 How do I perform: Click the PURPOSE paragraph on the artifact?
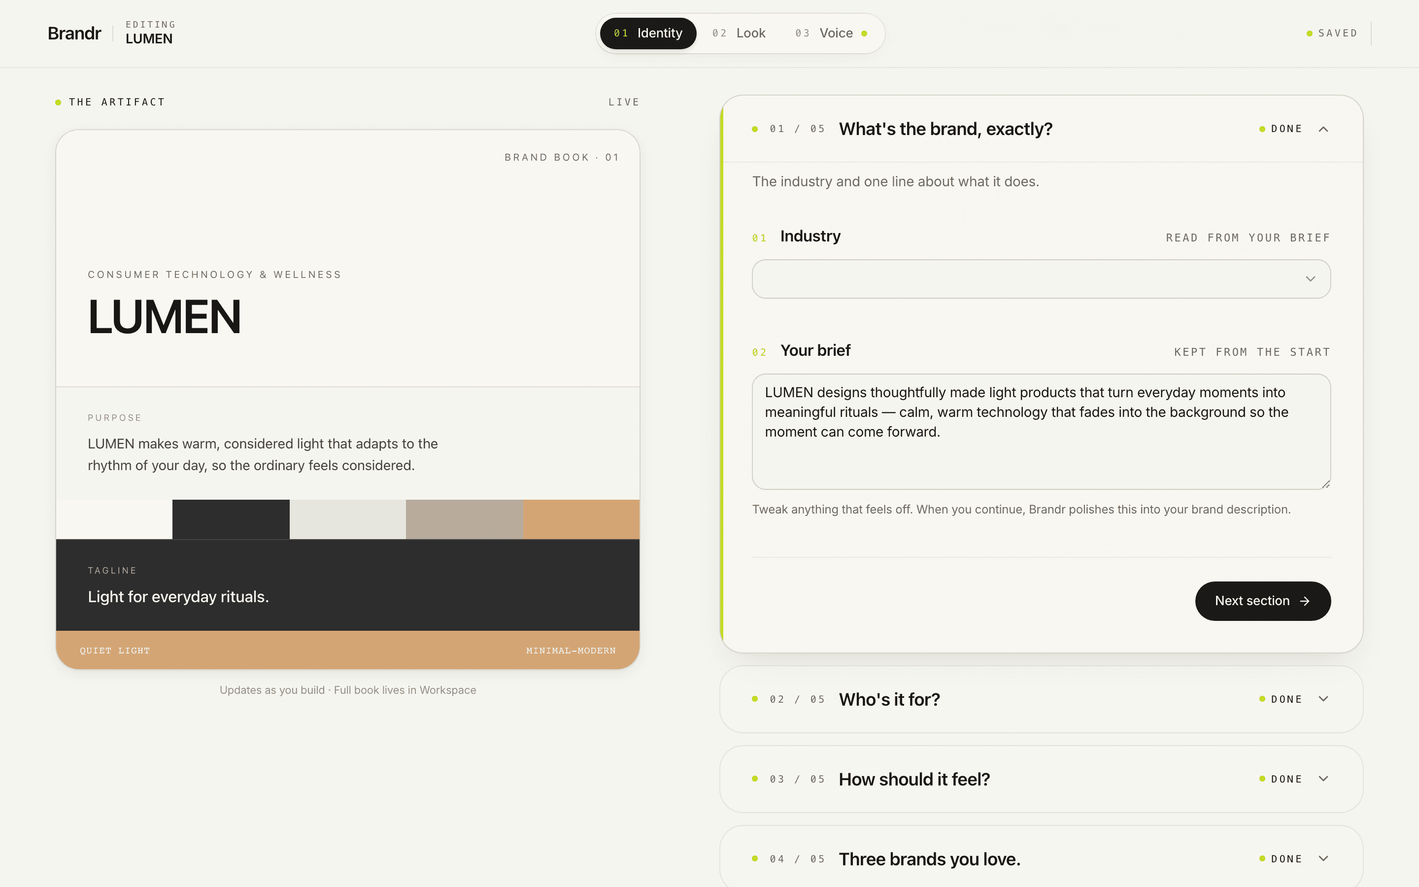(x=263, y=455)
